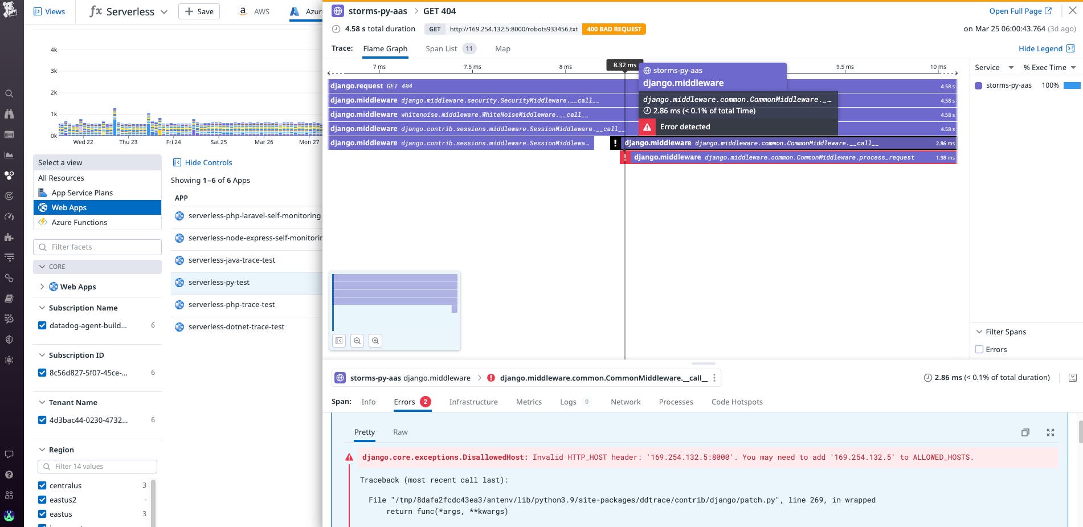Click the zoom out icon in minimap
Screen dimensions: 1083x527
(357, 341)
